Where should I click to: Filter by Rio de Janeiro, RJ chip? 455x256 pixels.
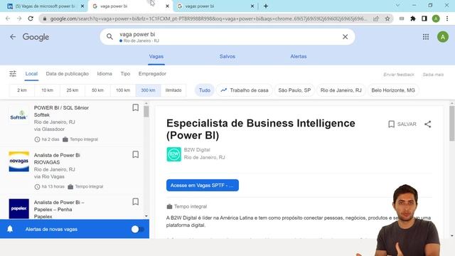click(341, 90)
